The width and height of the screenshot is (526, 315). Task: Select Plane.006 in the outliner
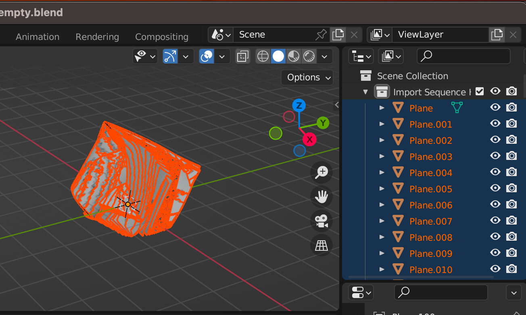coord(431,205)
